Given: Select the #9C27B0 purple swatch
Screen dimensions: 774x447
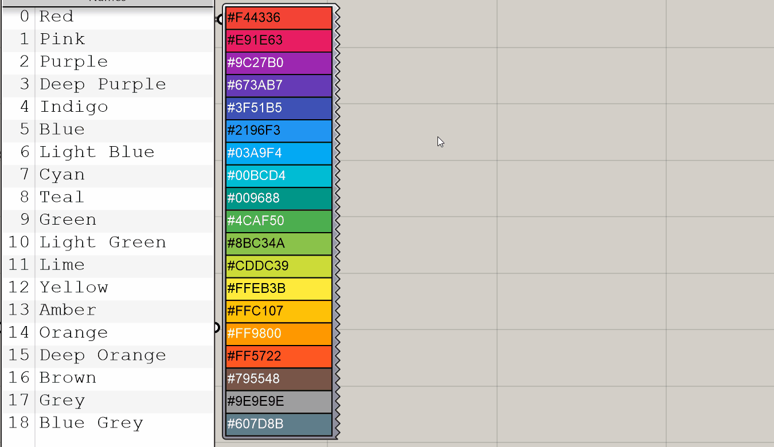Looking at the screenshot, I should click(x=279, y=63).
